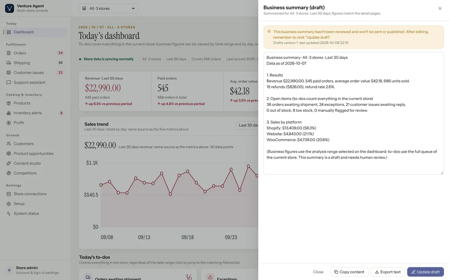
Task: Click the Inventory alerts sidebar icon
Action: 9,113
